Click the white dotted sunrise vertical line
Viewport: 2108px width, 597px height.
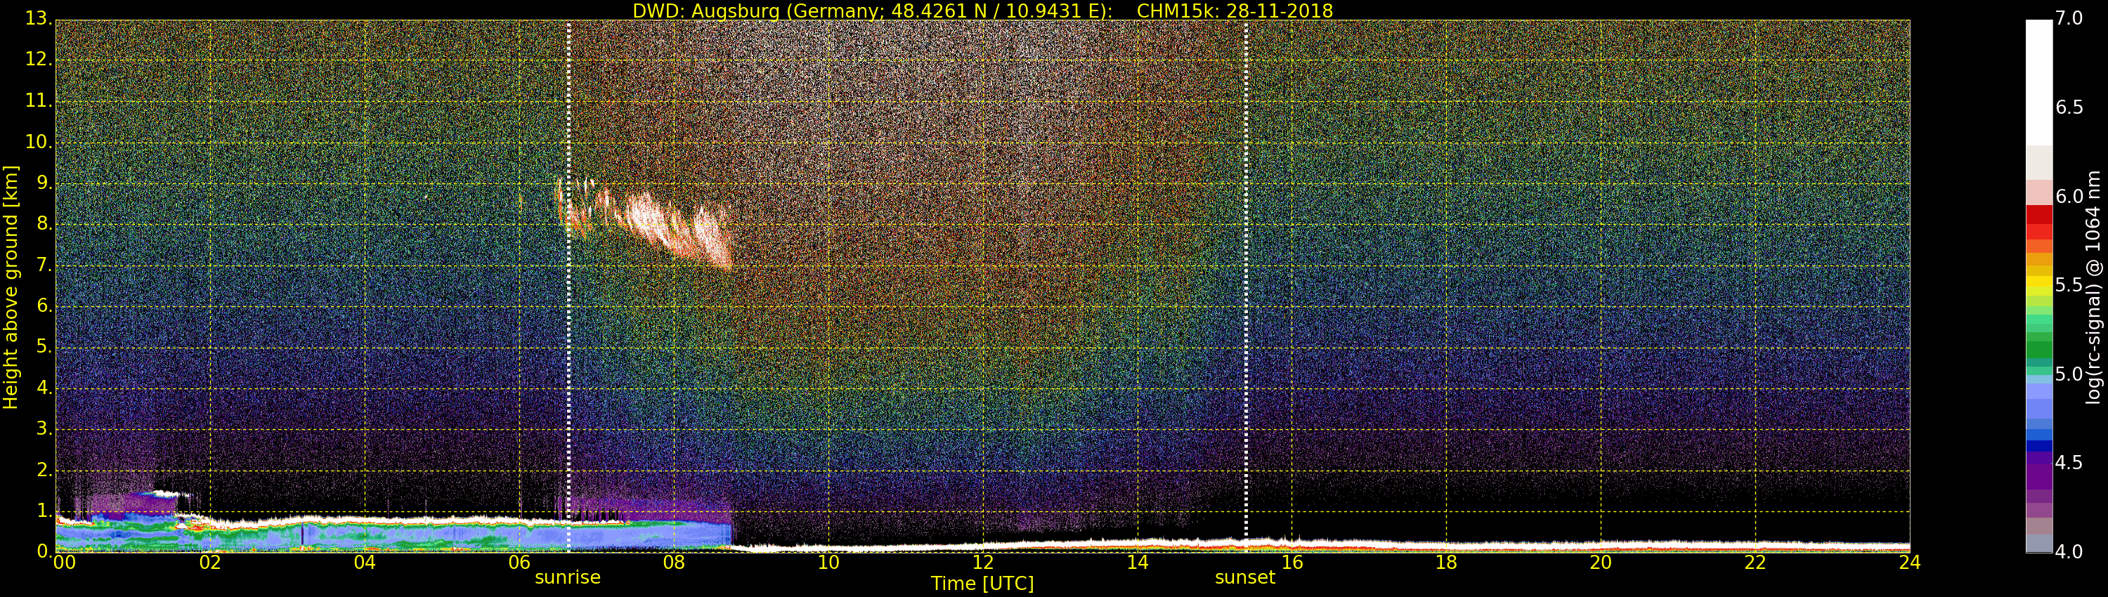[x=568, y=327]
